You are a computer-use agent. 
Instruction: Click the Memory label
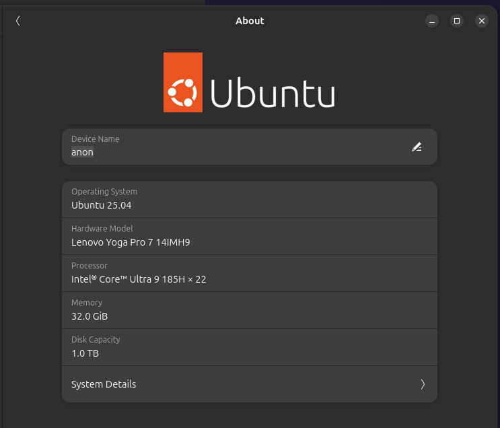[87, 303]
